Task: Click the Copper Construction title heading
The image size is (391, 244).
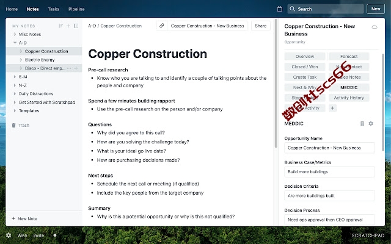Action: [148, 54]
